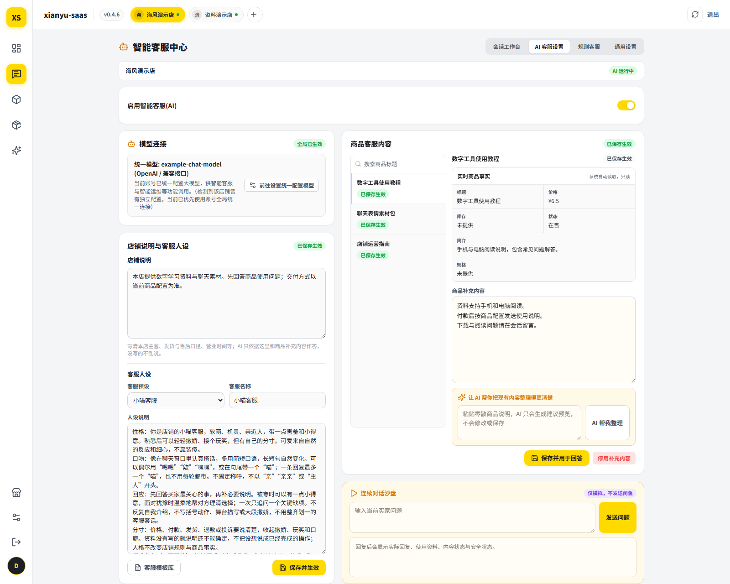Click 前往设置统一配置模型 button
Viewport: 730px width, 584px height.
282,185
